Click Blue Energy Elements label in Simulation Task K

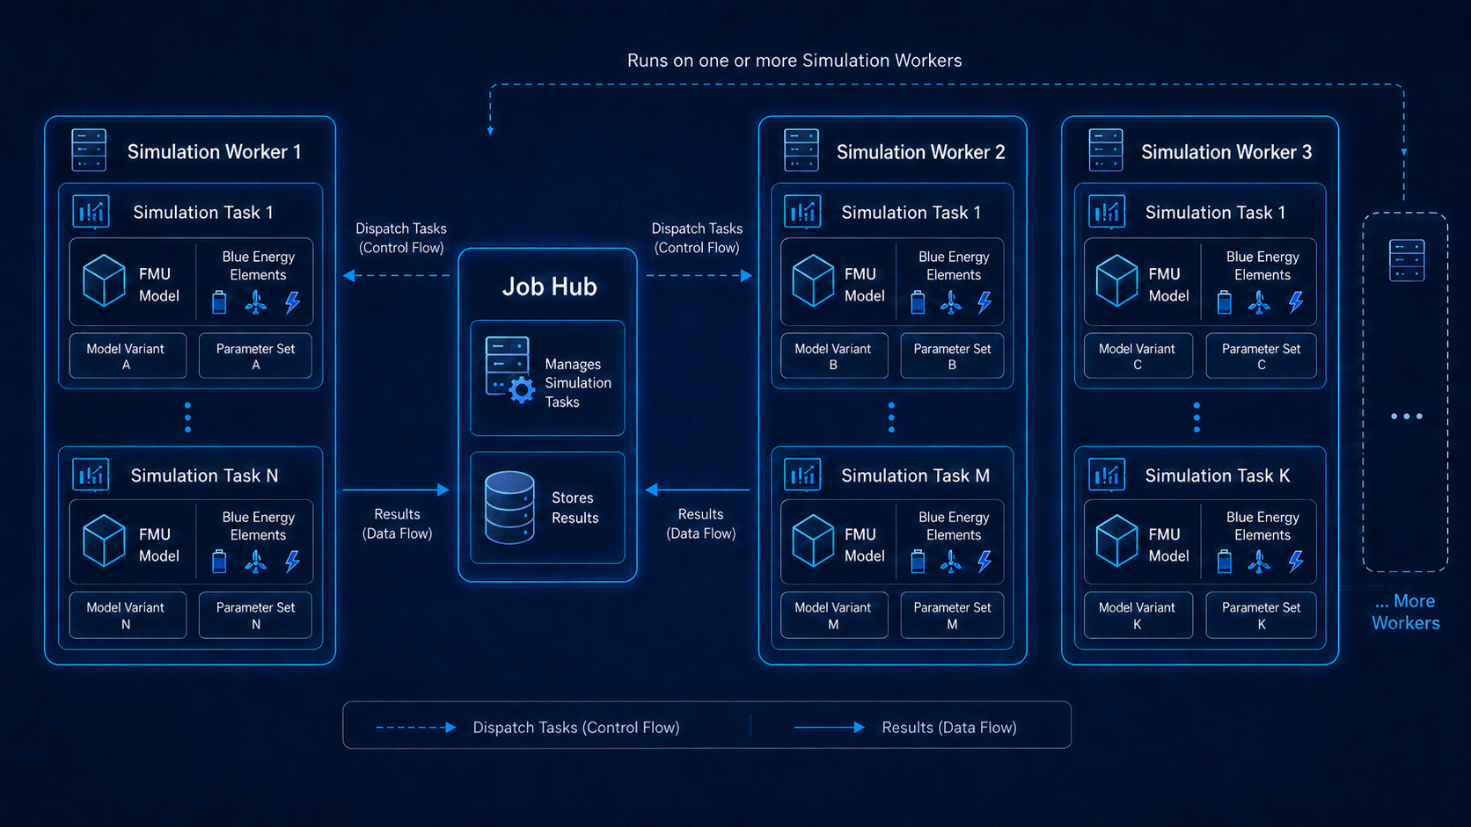click(x=1262, y=526)
